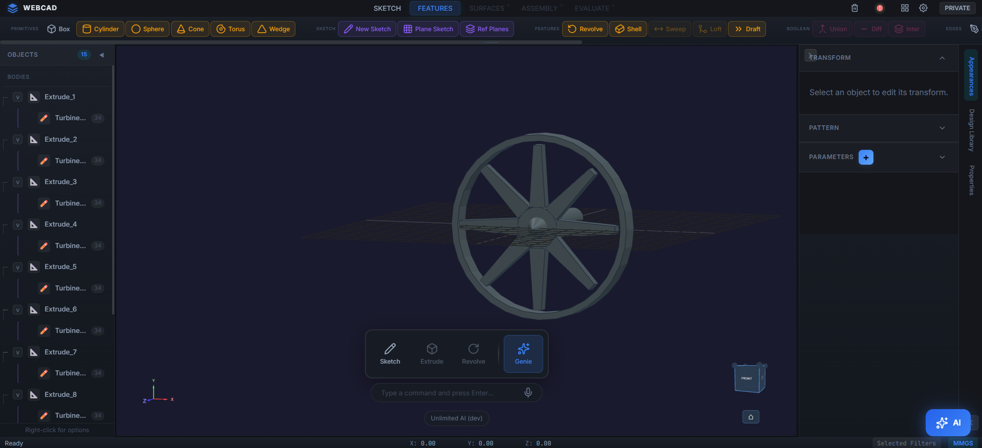The image size is (982, 448).
Task: Select the Draft feature
Action: [x=747, y=29]
